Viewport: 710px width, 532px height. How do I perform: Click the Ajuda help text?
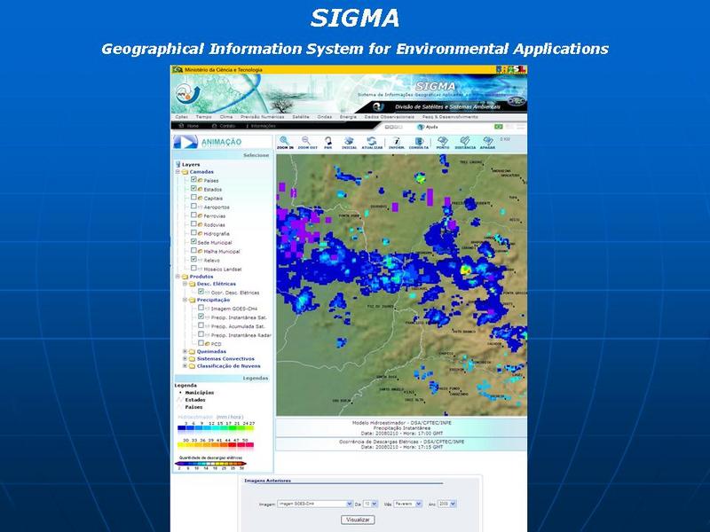pos(432,127)
